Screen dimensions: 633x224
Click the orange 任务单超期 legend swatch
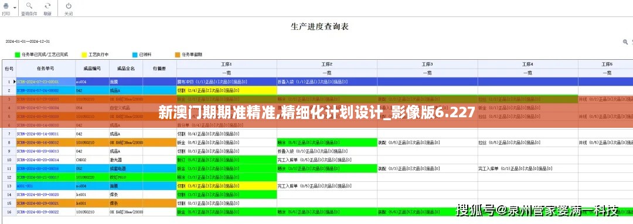click(x=177, y=55)
